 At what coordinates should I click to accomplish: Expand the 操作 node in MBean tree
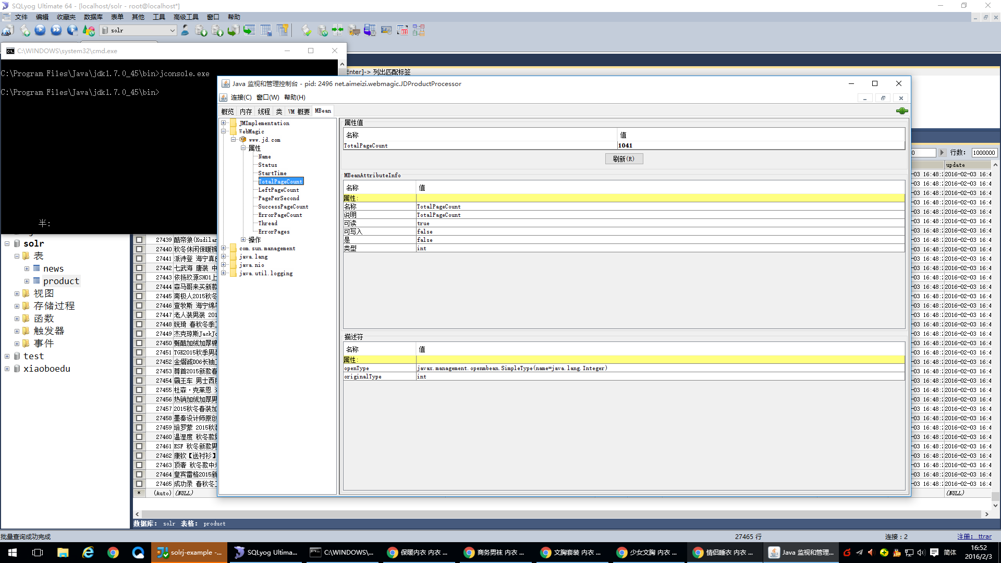243,240
